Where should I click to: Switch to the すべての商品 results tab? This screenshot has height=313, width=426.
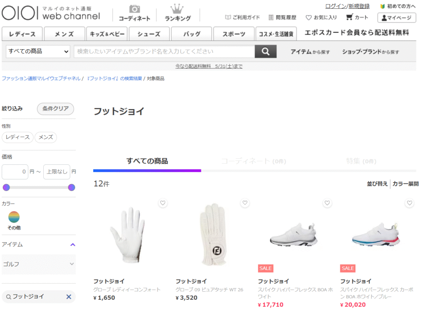147,161
